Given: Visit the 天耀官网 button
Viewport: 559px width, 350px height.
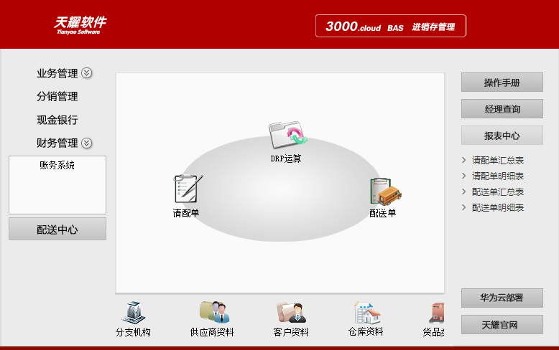Looking at the screenshot, I should [x=502, y=325].
